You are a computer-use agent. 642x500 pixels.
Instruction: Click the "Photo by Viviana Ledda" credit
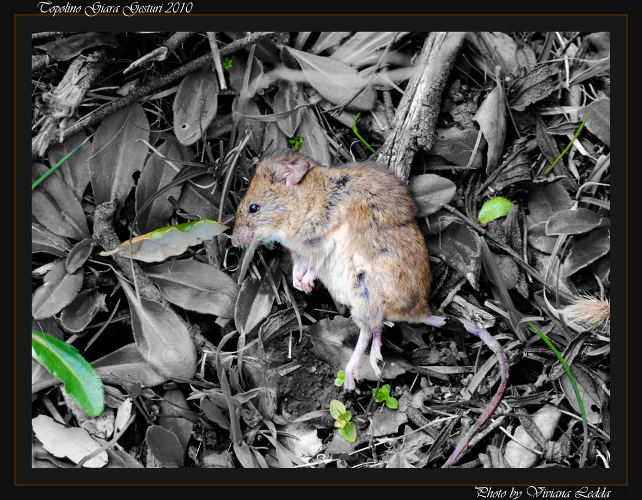pos(542,492)
